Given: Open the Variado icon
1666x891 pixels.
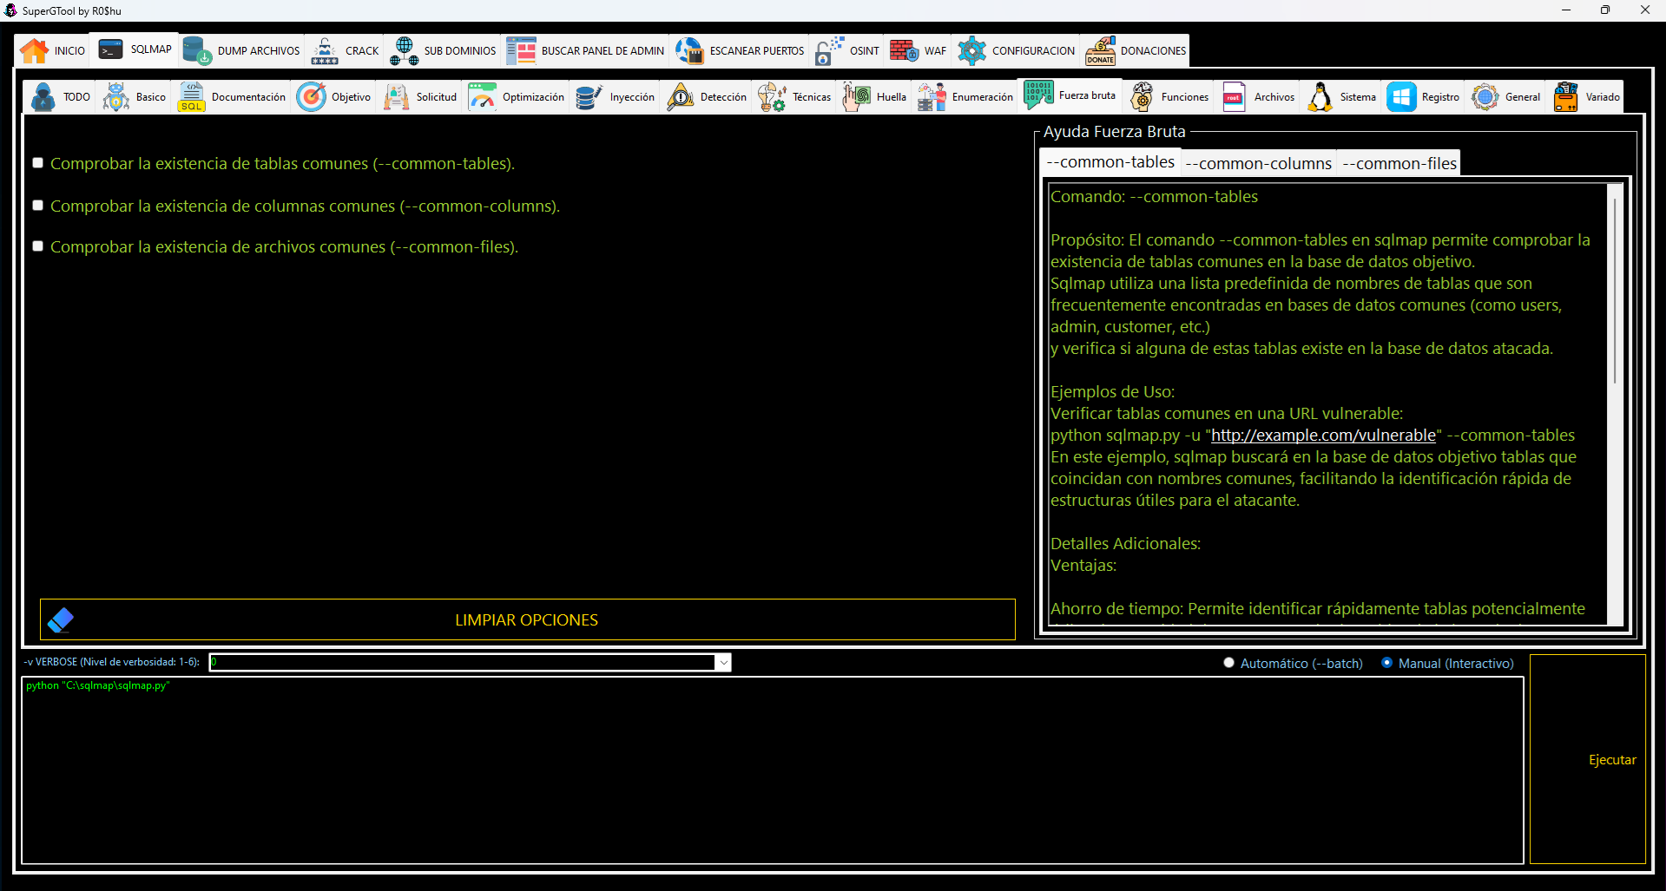Looking at the screenshot, I should click(1566, 97).
